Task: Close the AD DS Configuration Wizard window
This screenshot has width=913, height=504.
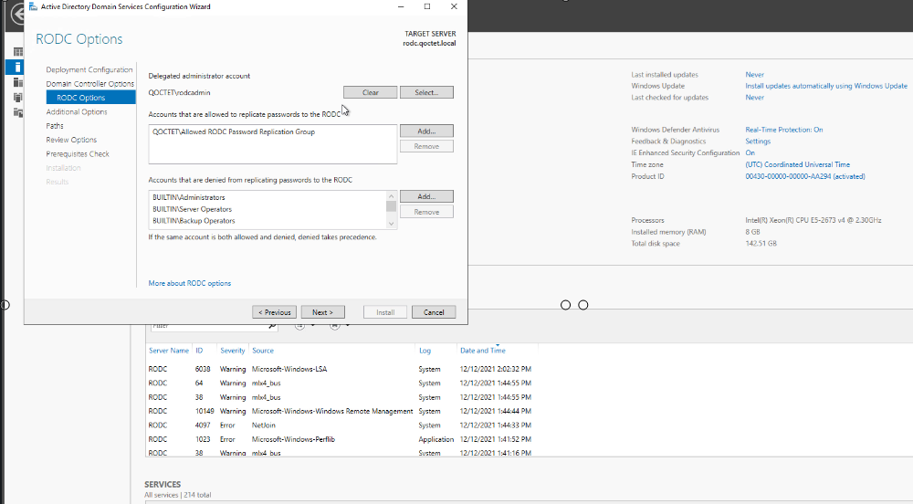Action: click(454, 6)
